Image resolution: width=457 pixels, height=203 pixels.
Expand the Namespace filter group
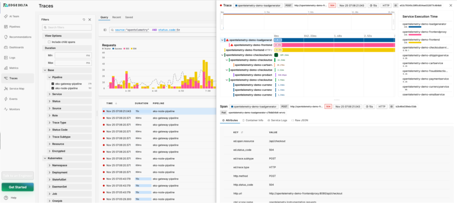(49, 165)
